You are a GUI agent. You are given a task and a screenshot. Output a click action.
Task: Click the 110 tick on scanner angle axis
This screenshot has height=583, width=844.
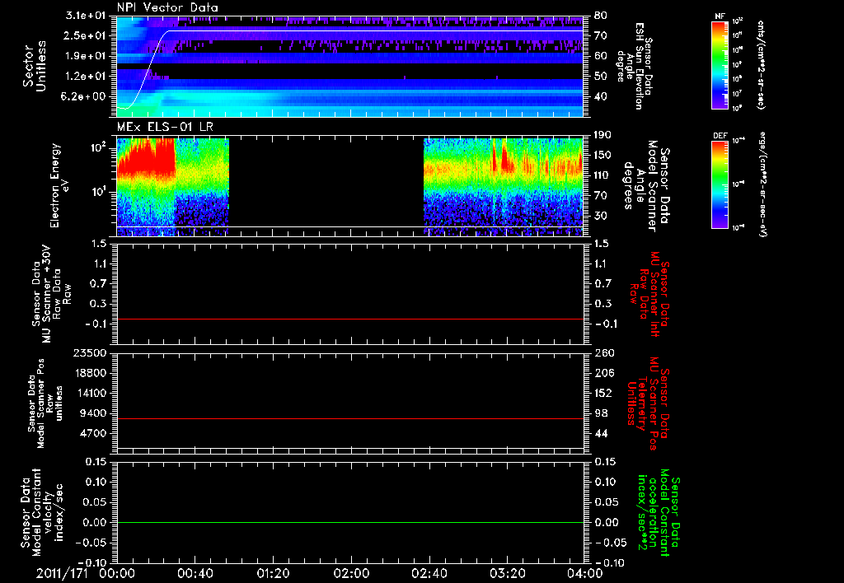[x=602, y=175]
